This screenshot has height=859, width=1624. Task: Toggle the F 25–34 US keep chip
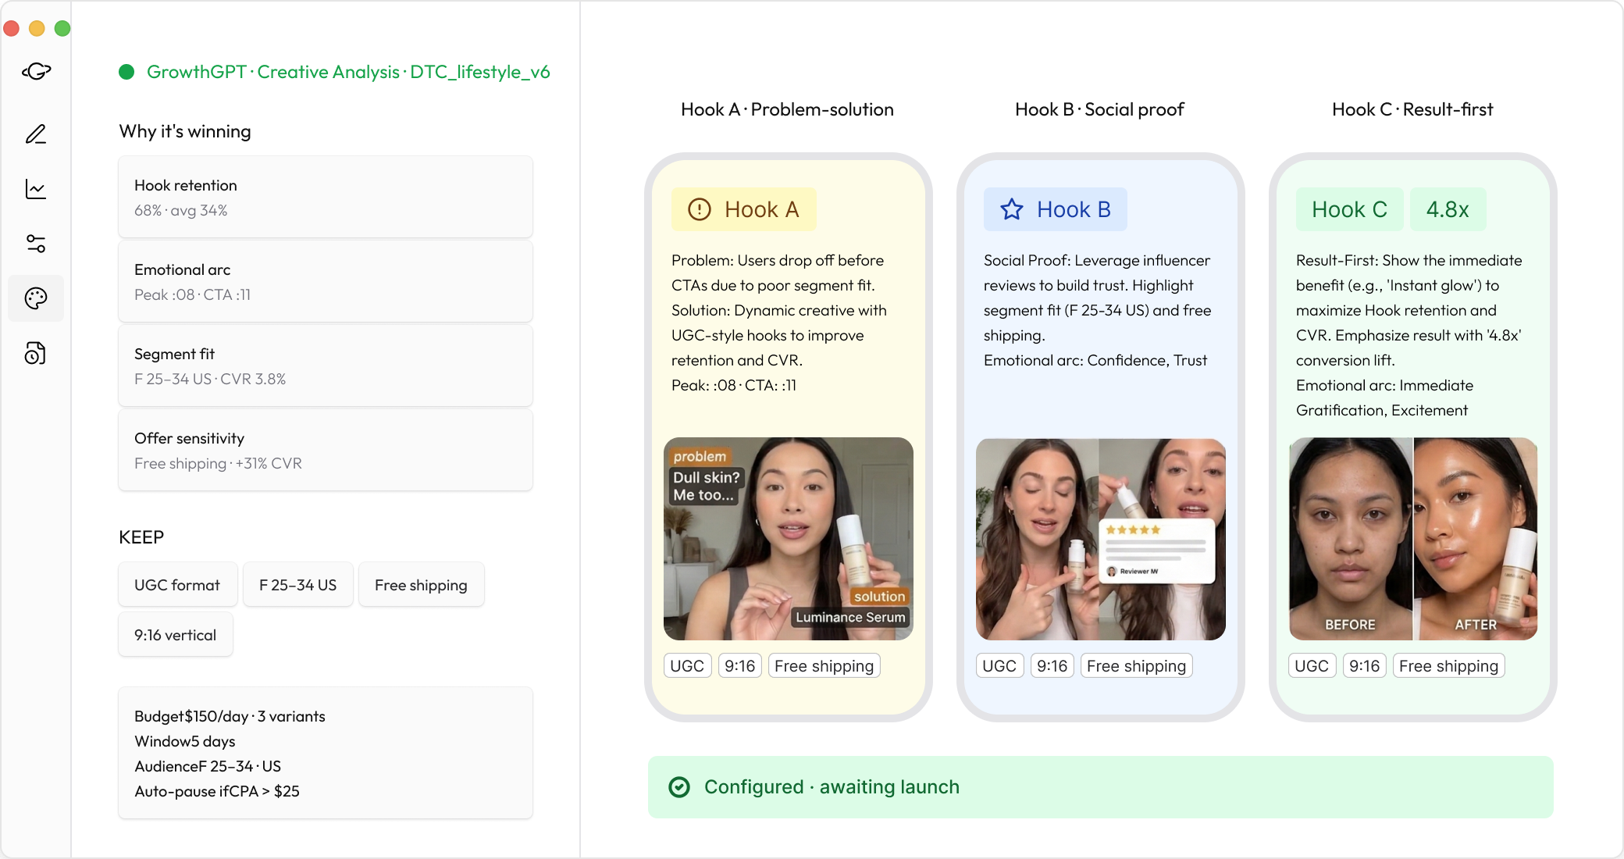[x=297, y=585]
